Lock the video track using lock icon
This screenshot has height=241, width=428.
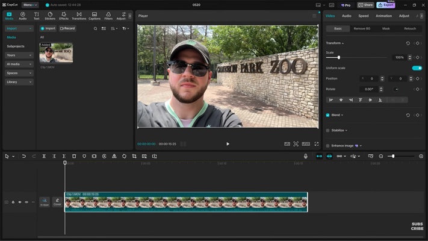pyautogui.click(x=13, y=202)
